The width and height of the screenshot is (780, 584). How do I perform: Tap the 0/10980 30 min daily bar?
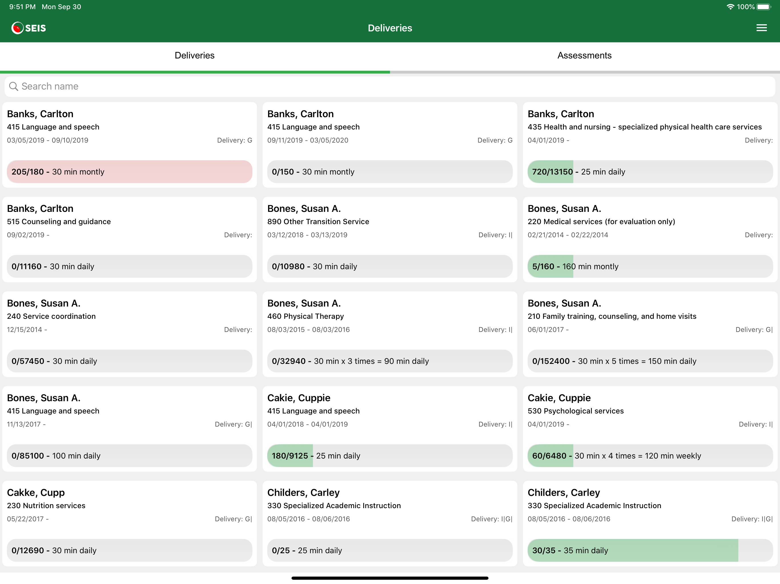click(390, 266)
